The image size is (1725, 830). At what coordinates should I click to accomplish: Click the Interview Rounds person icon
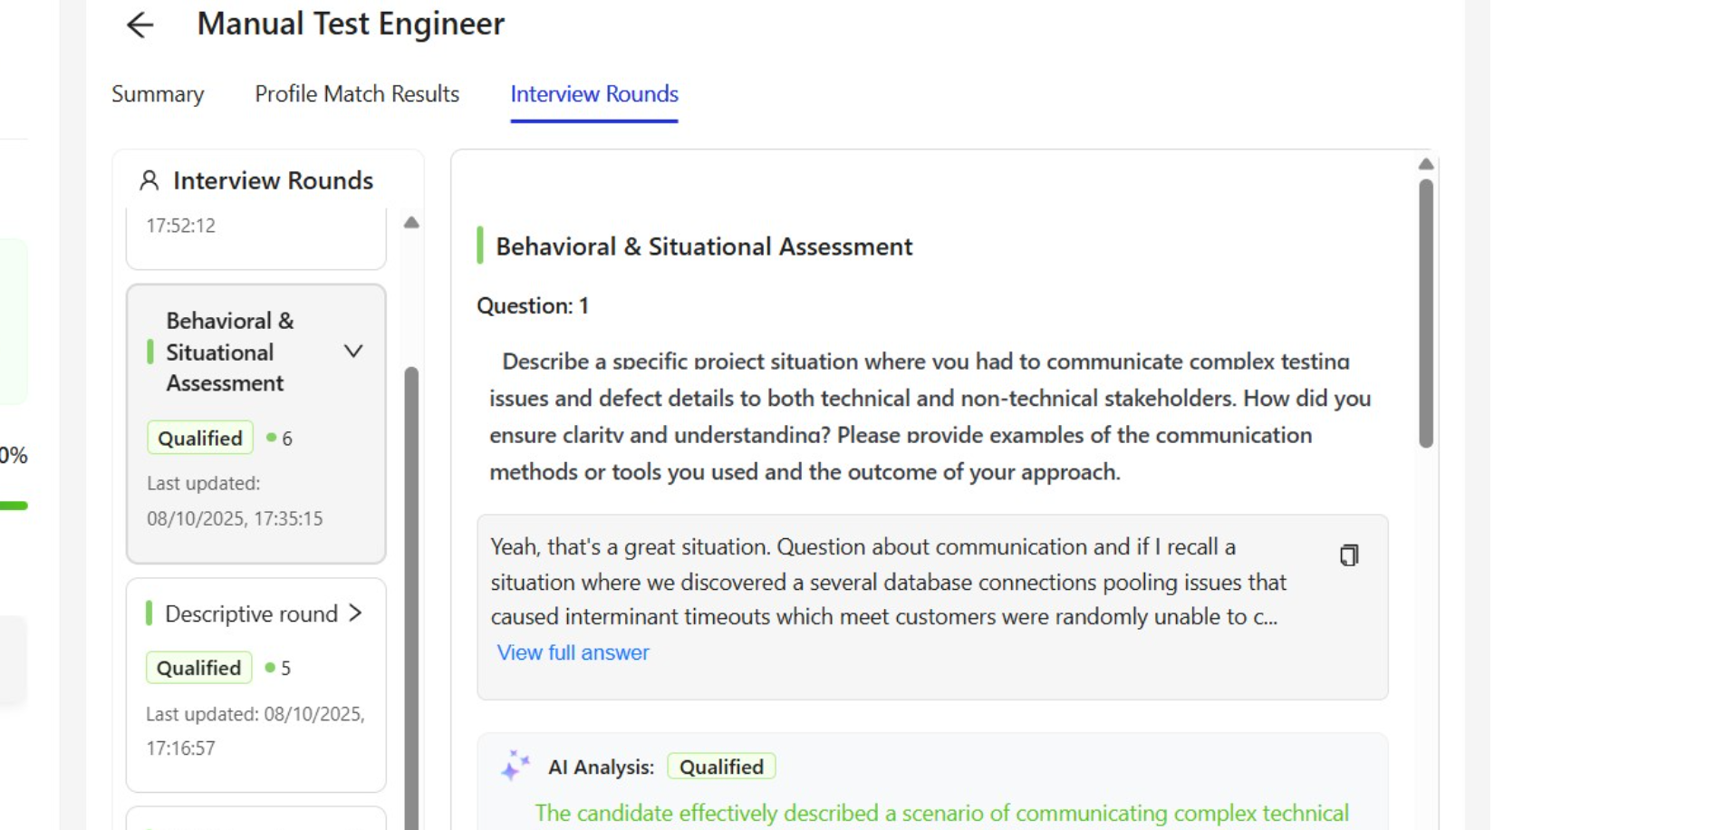tap(149, 180)
